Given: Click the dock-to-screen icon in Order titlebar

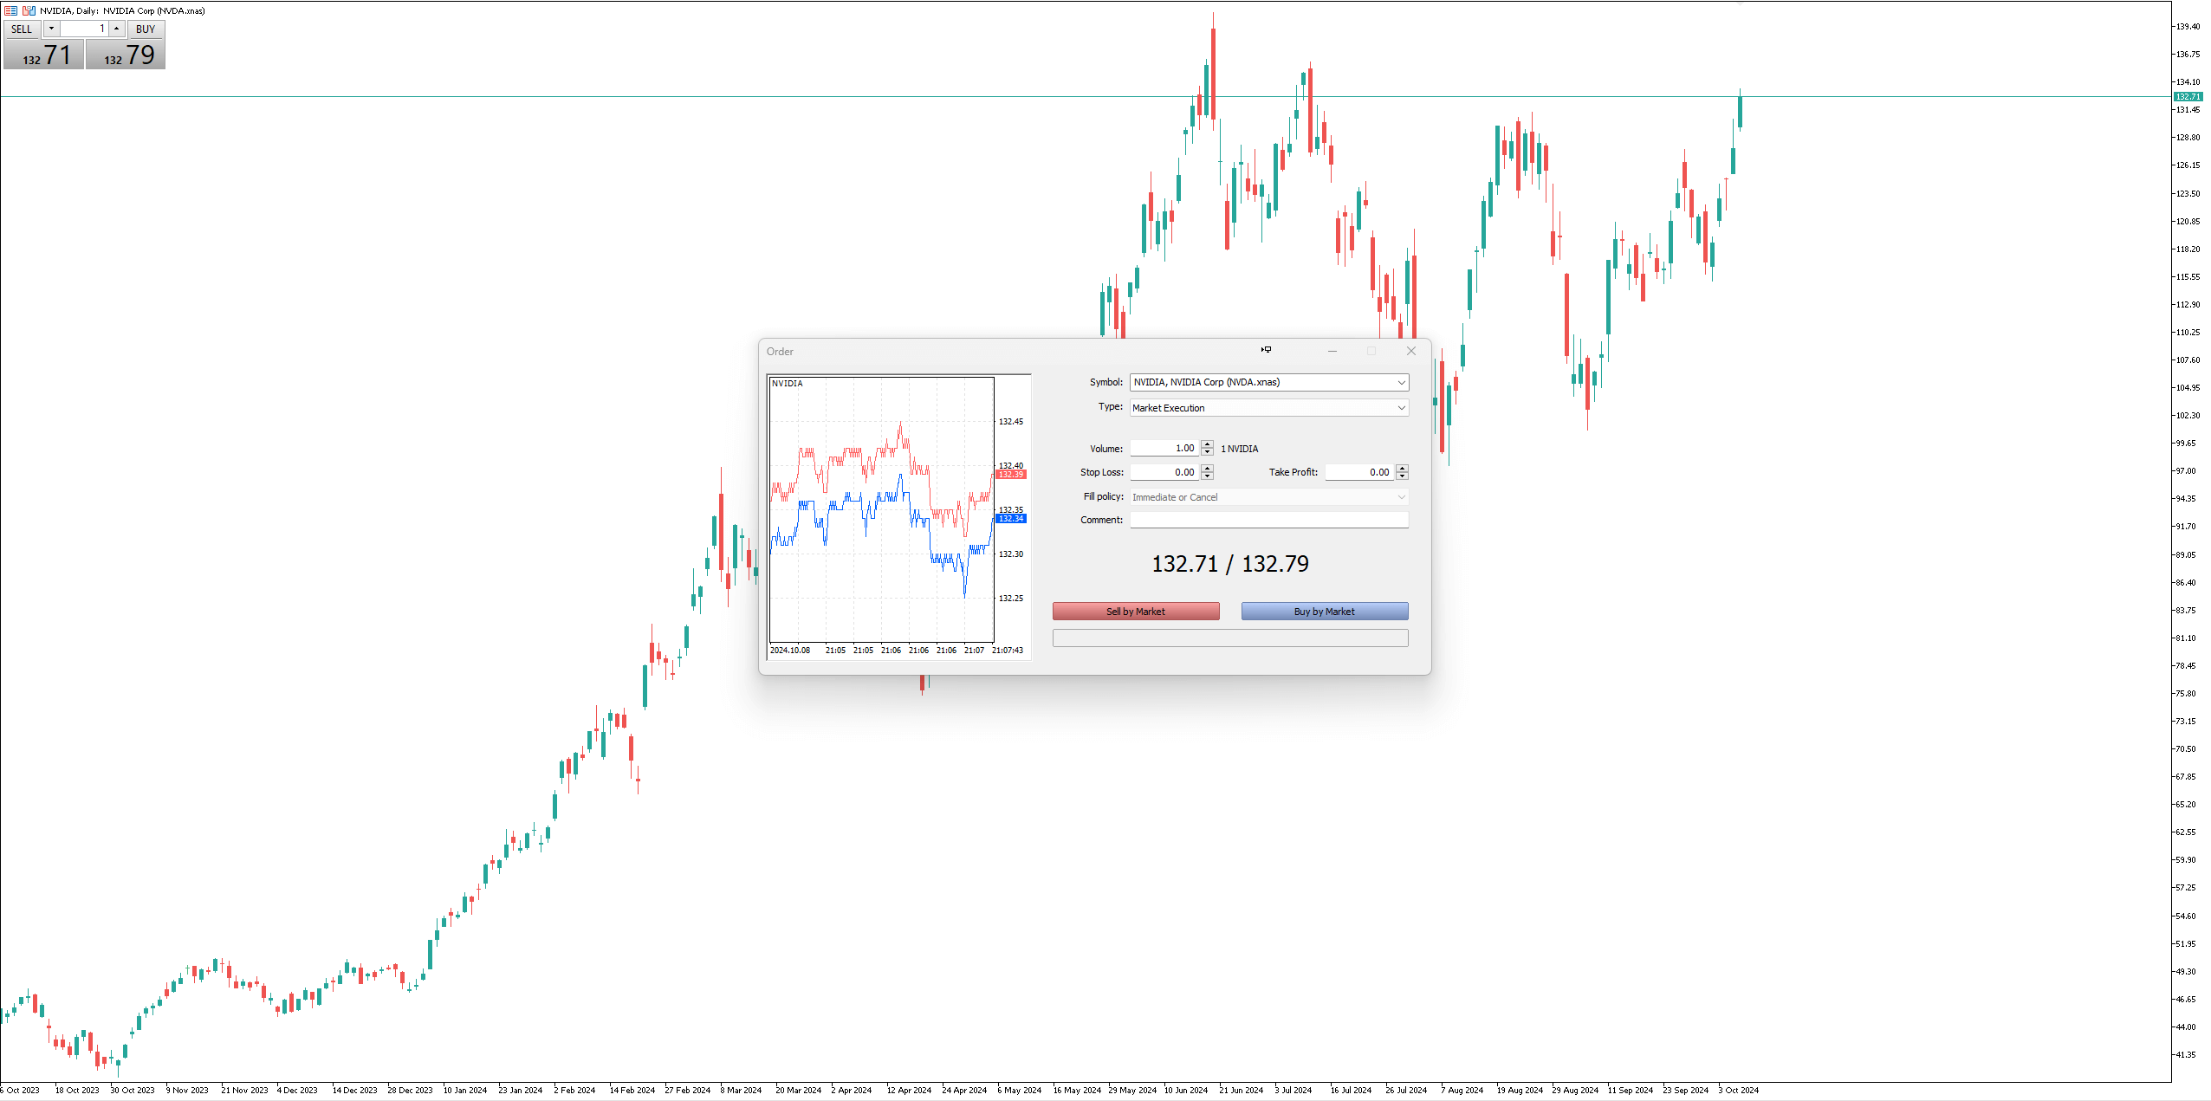Looking at the screenshot, I should coord(1266,350).
